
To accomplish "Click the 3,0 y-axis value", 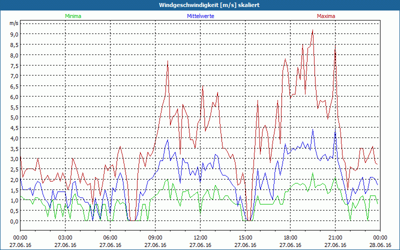I will point(14,159).
